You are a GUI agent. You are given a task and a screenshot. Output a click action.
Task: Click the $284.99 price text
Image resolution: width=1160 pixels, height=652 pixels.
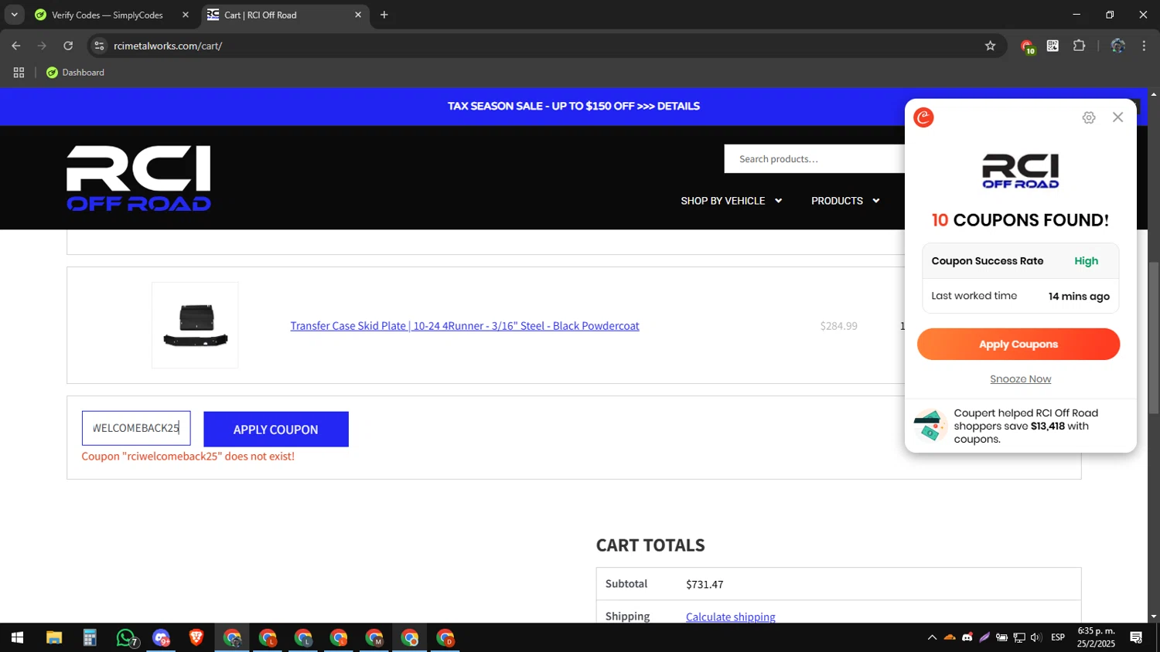click(838, 326)
